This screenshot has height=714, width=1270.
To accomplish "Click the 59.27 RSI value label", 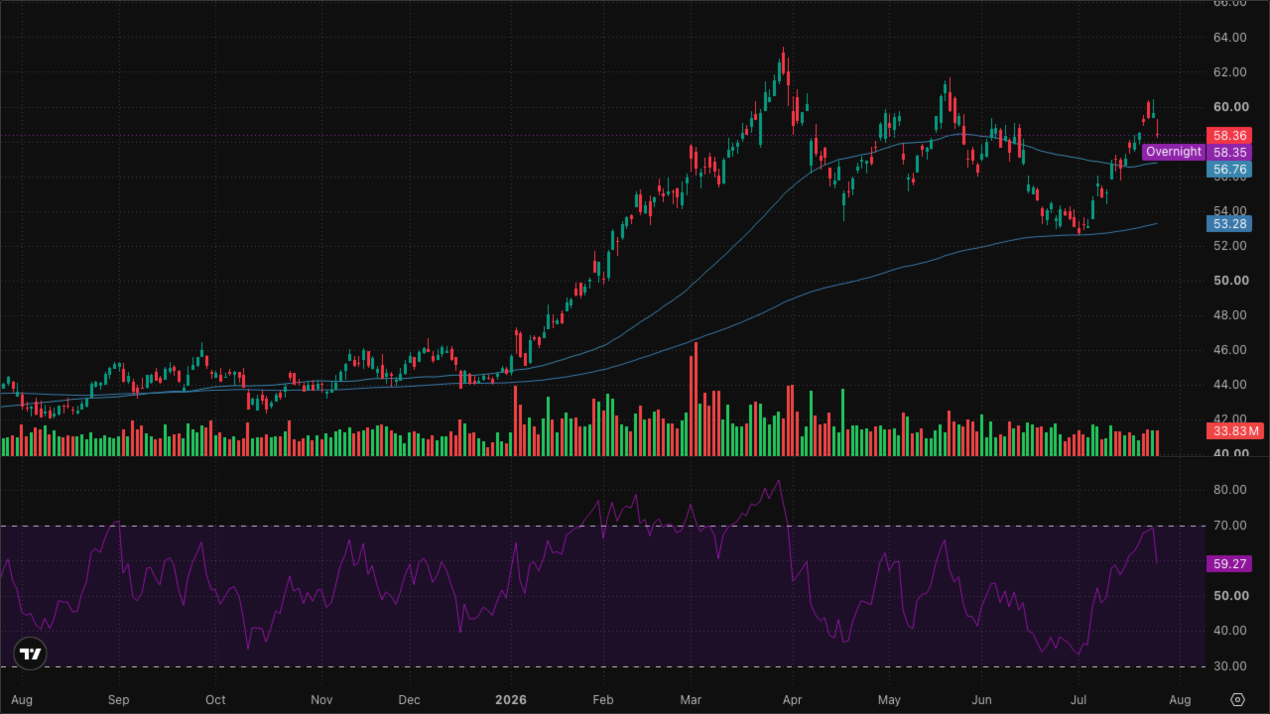I will [1229, 564].
